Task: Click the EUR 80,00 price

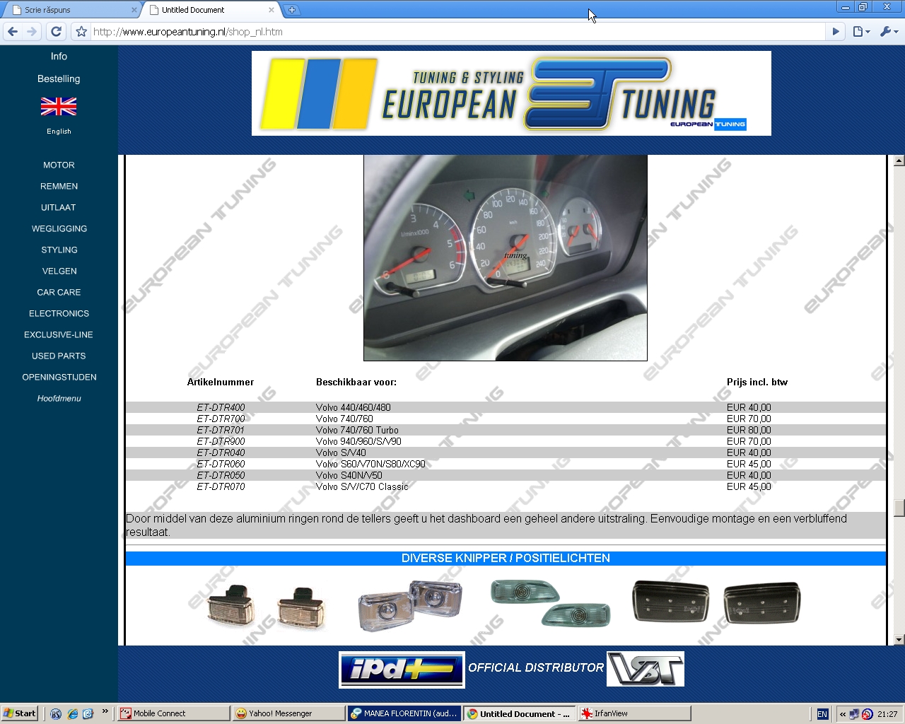Action: point(749,430)
